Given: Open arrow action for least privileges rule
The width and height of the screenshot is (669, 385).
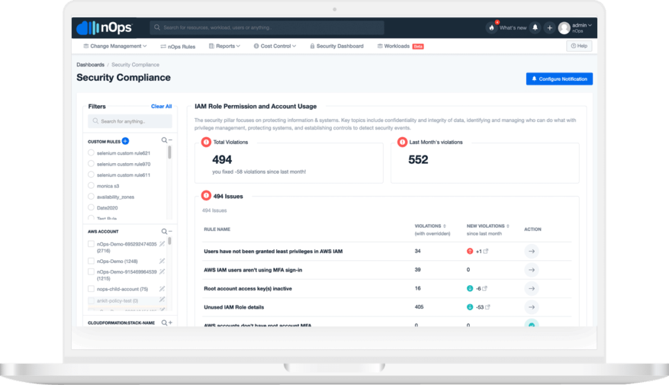Looking at the screenshot, I should (532, 251).
